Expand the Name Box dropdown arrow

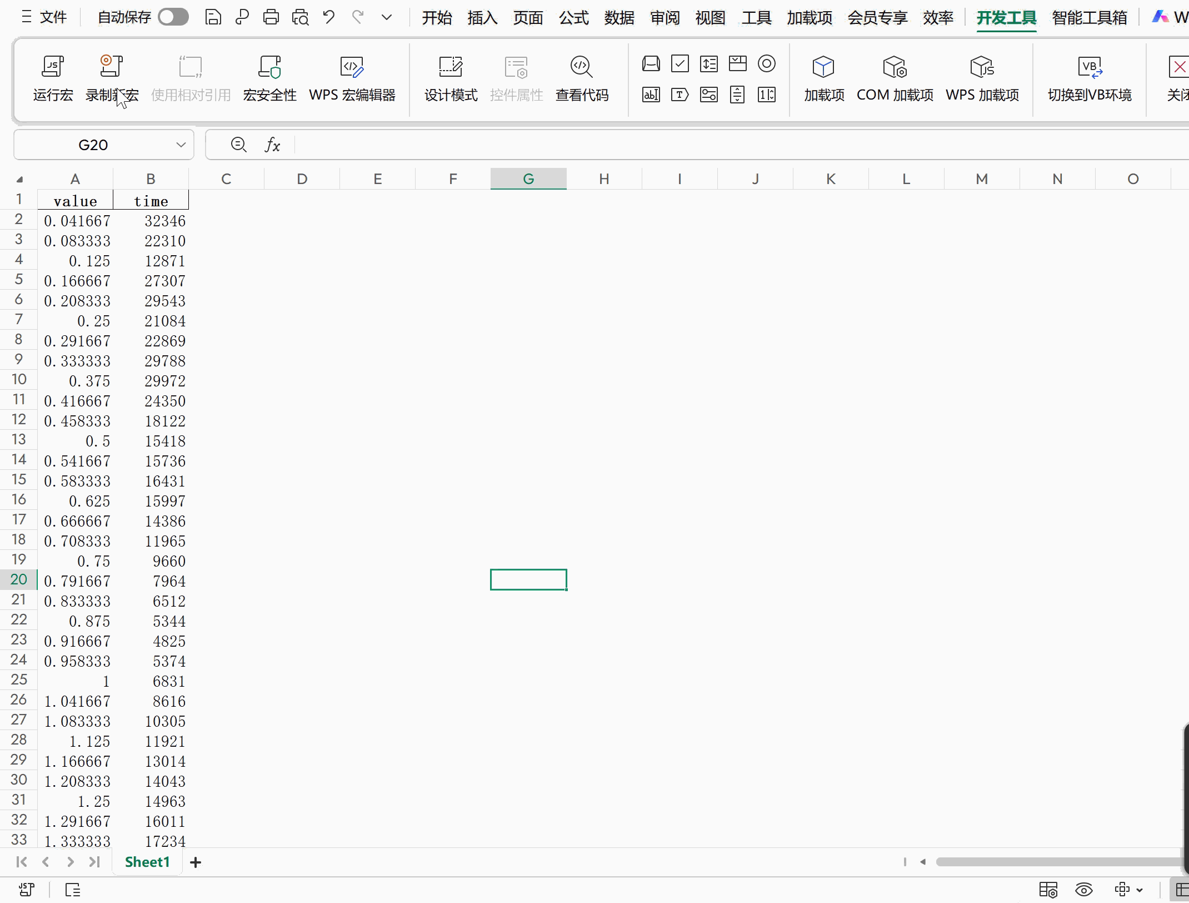pyautogui.click(x=181, y=145)
